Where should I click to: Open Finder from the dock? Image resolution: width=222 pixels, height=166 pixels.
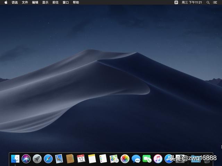pyautogui.click(x=15, y=159)
